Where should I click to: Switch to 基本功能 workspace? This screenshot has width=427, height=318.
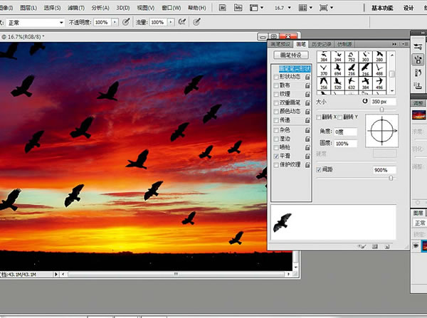(x=382, y=8)
